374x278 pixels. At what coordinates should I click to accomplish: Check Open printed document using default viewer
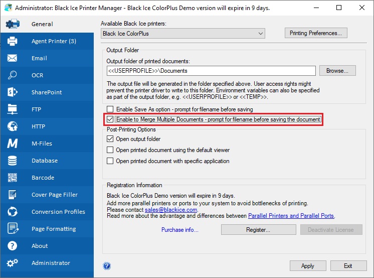(x=110, y=150)
